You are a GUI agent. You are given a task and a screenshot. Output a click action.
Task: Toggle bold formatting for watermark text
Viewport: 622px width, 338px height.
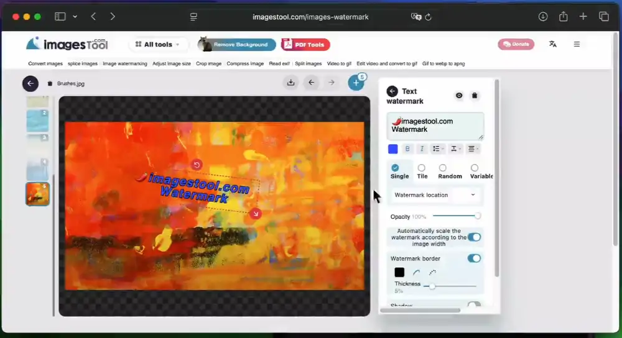(x=408, y=149)
